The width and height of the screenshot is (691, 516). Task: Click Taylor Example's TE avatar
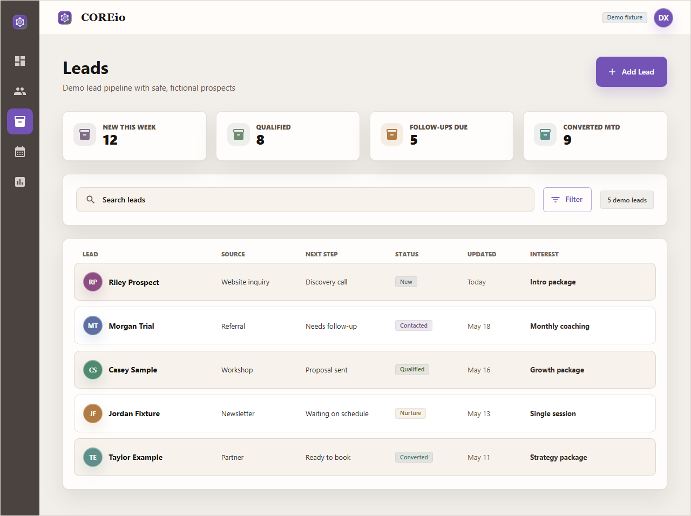click(93, 457)
